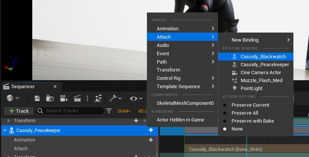Click the green plus Track button
Viewport: 309px width, 157px height.
19,111
